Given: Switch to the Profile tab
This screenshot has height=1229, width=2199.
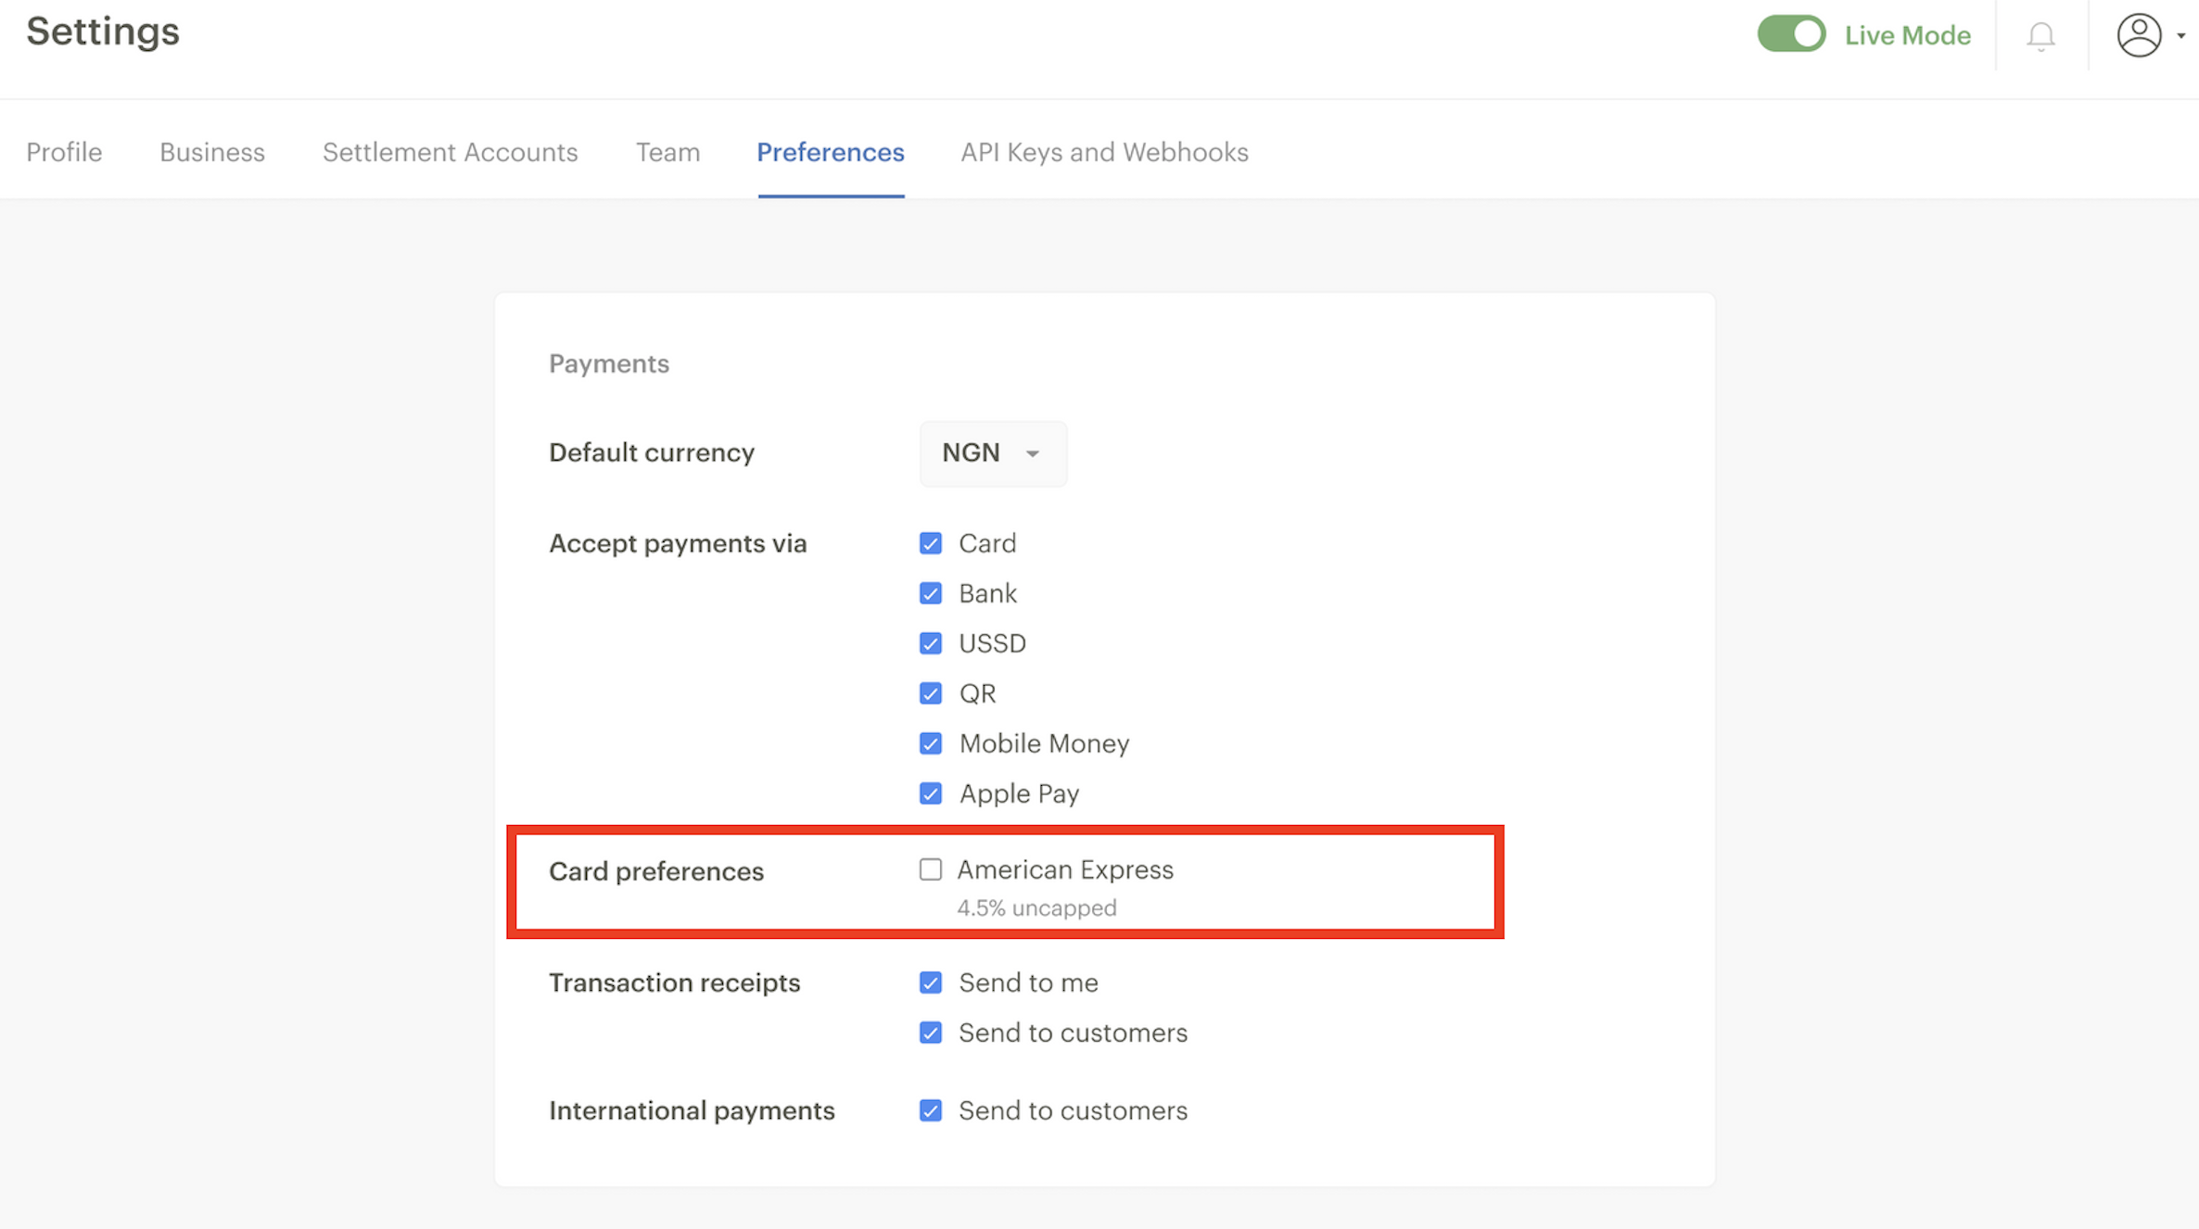Looking at the screenshot, I should pyautogui.click(x=64, y=152).
